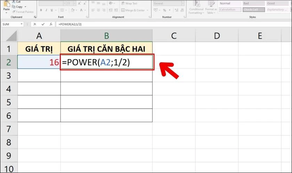Click the Top Align icon
The image size is (292, 173).
[x=93, y=3]
